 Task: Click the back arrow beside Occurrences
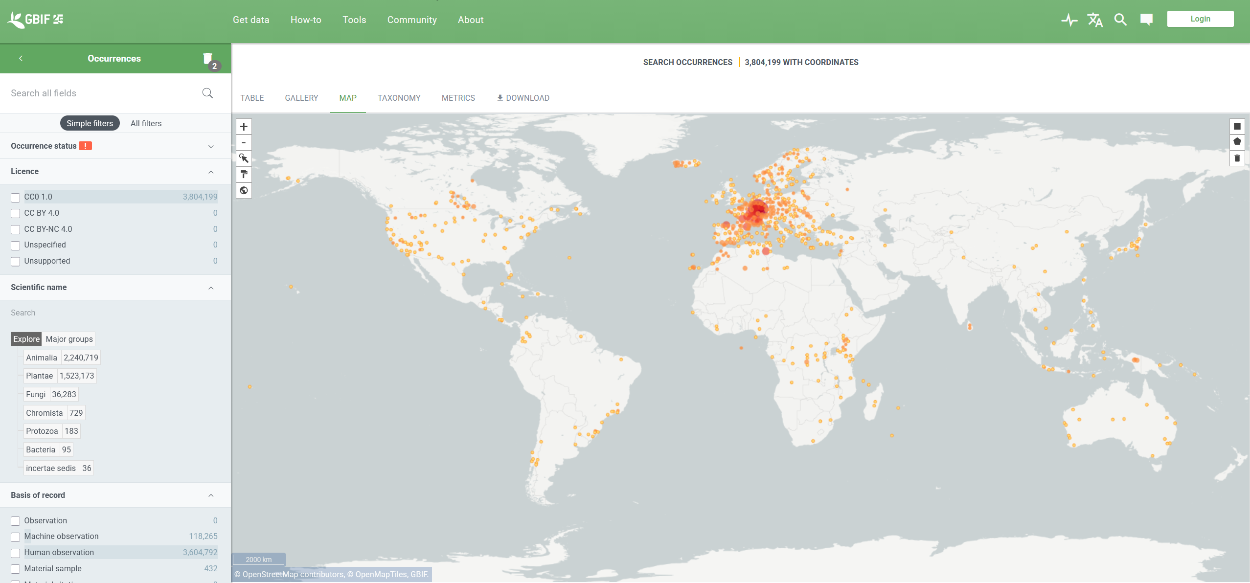21,58
